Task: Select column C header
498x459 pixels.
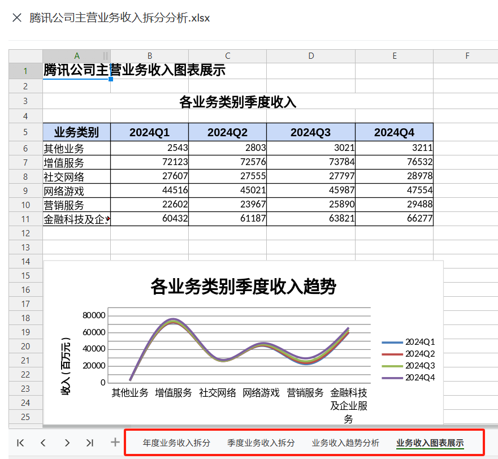Action: [227, 56]
